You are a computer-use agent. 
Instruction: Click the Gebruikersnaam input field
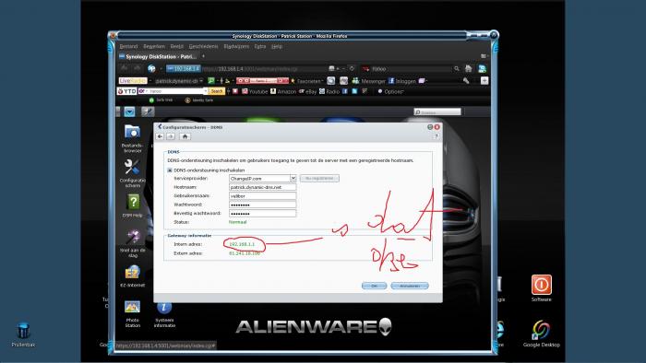262,196
